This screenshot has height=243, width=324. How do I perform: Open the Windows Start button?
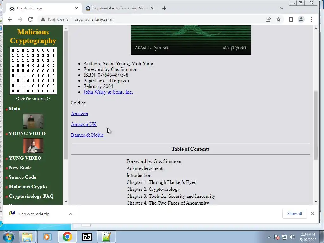pos(9,237)
